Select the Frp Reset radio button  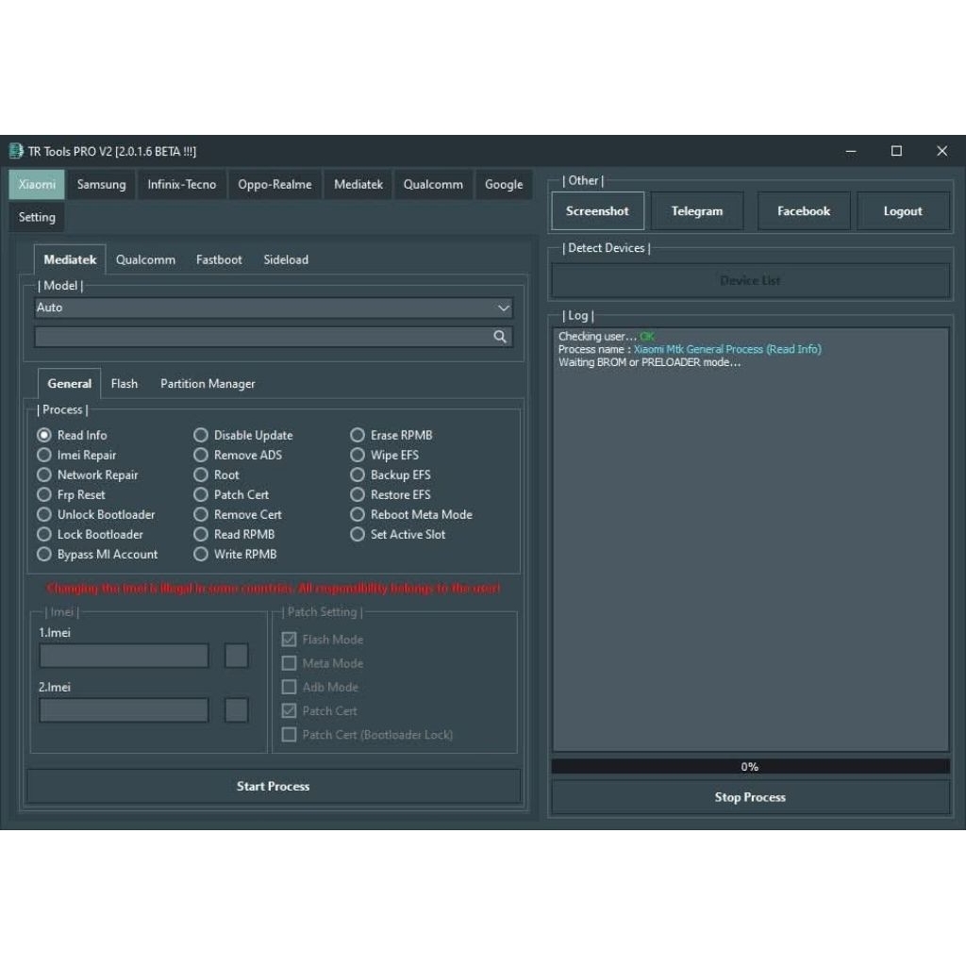[44, 494]
